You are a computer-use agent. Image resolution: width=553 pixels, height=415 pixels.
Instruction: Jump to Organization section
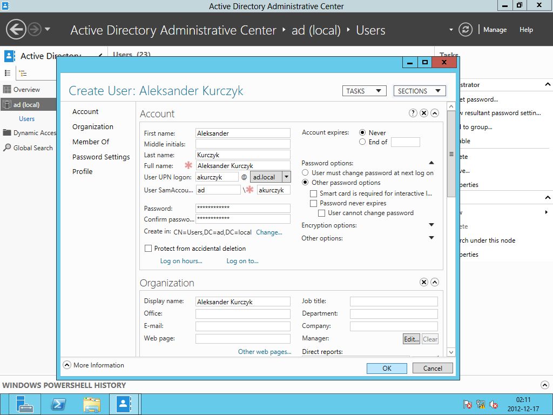93,126
